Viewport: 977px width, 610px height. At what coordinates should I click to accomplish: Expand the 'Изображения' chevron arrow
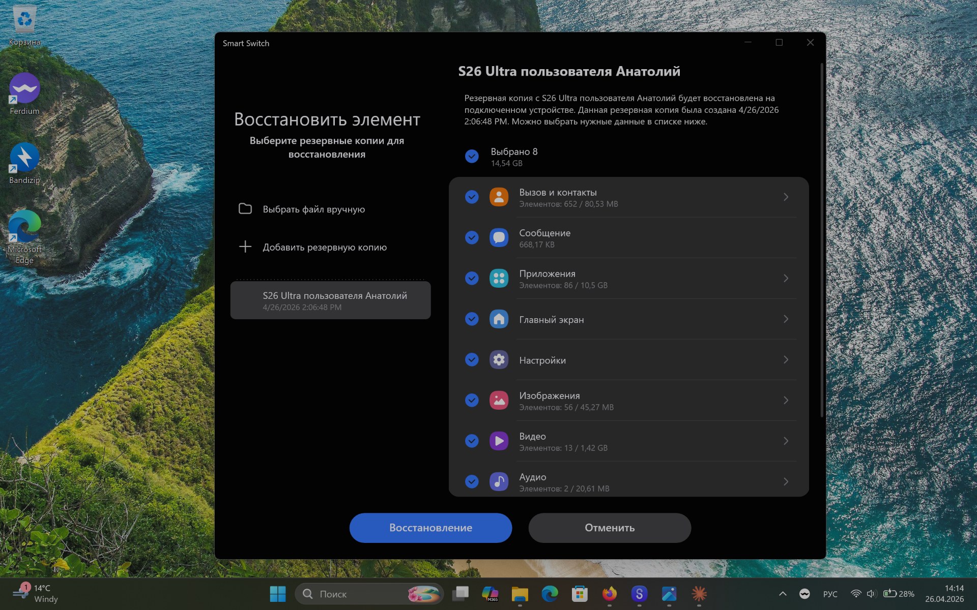coord(786,400)
